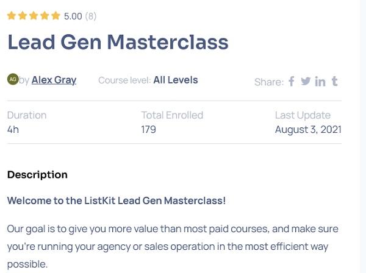Image resolution: width=366 pixels, height=273 pixels.
Task: Click the Lead Gen Masterclass title
Action: (118, 42)
